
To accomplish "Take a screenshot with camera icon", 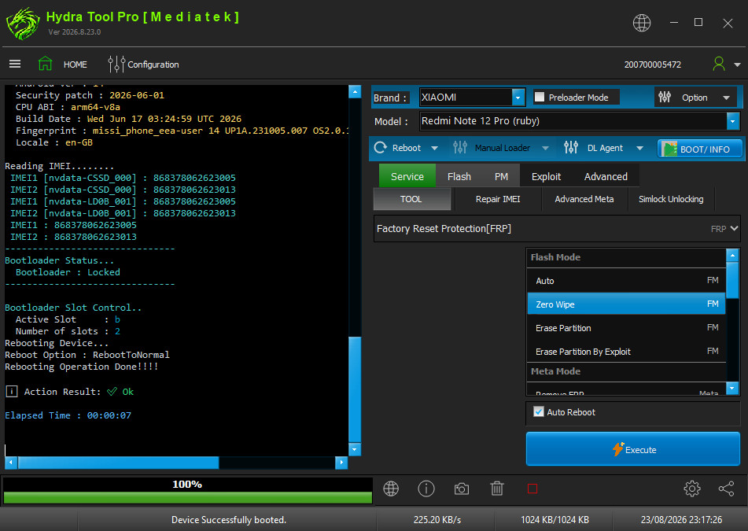I will point(461,489).
